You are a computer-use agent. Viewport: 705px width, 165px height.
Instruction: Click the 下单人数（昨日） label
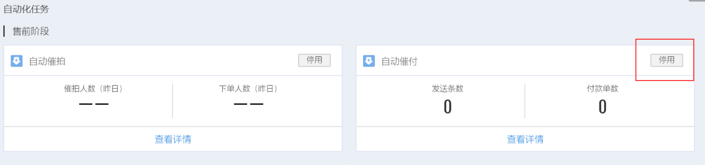[x=248, y=89]
